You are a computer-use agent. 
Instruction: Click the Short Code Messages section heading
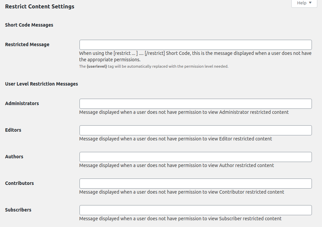pyautogui.click(x=29, y=25)
